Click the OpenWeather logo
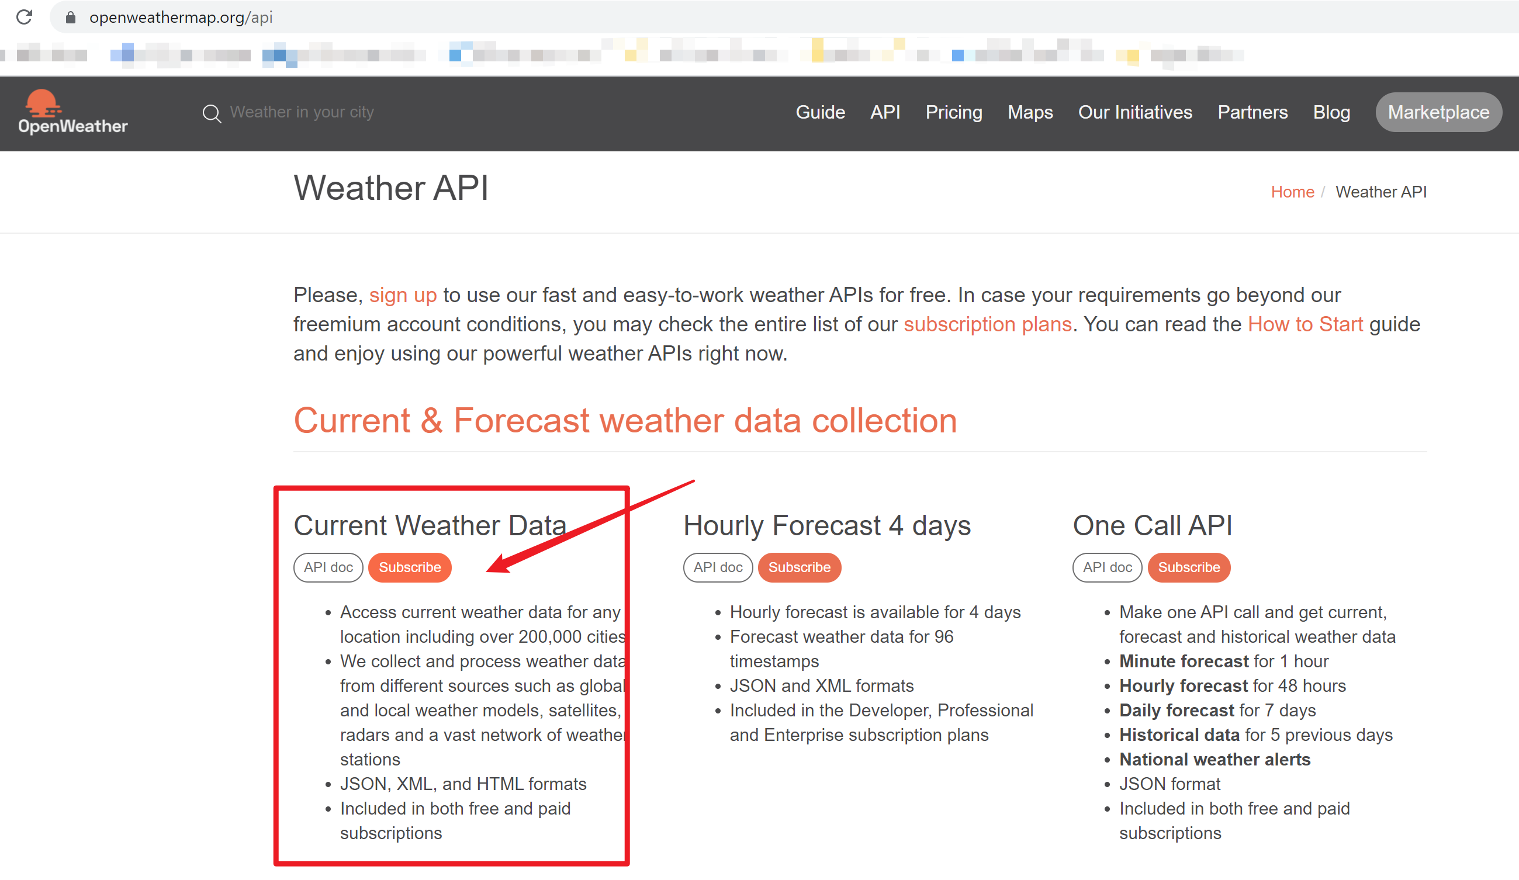The image size is (1519, 880). pos(72,113)
